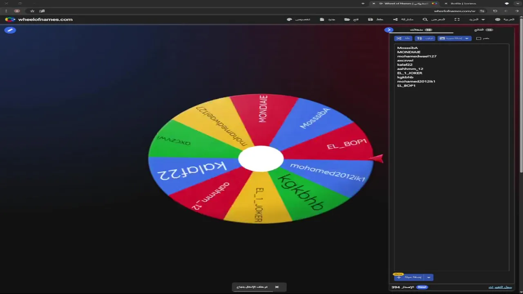This screenshot has width=523, height=294.
Task: Reload the page in the browser
Action: coord(495,11)
